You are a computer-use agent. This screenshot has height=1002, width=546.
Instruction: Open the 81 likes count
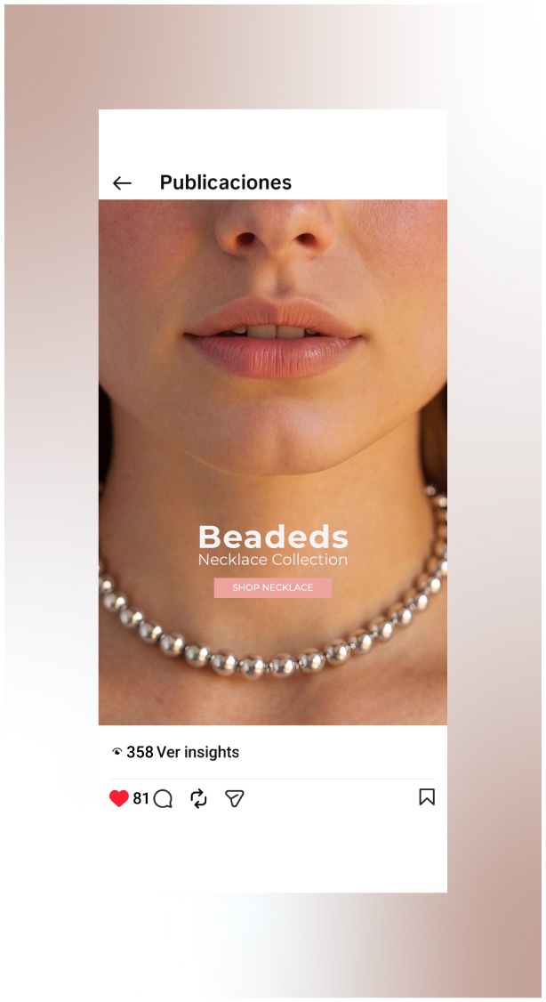(141, 798)
